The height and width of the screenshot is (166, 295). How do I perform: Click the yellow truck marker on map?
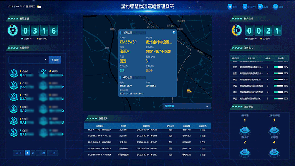point(189,90)
